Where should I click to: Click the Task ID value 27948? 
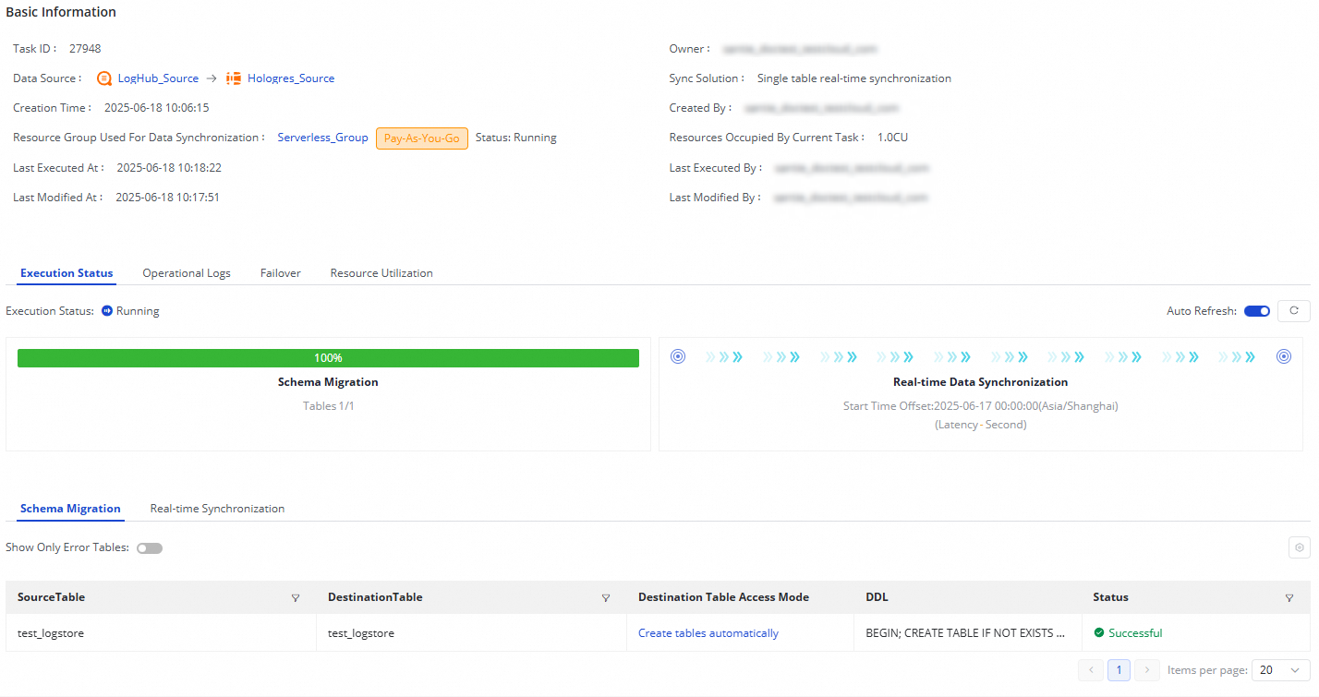pos(85,48)
